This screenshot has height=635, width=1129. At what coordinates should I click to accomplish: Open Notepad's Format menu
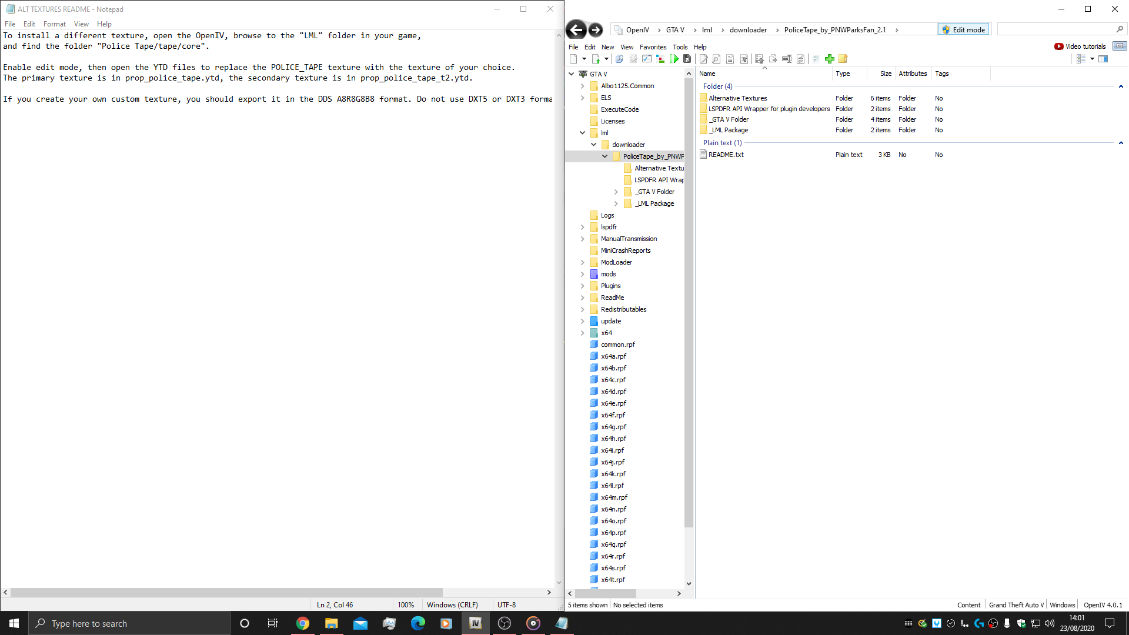(54, 24)
